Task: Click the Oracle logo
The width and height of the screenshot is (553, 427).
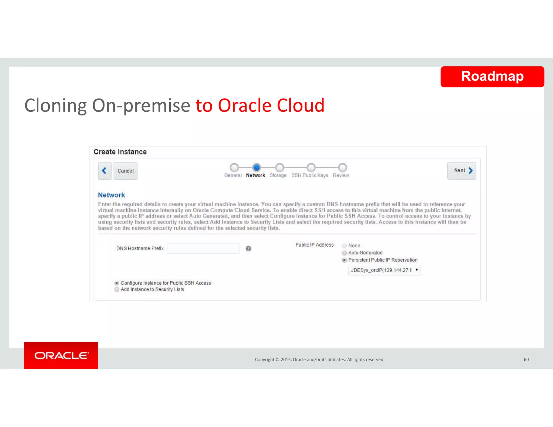Action: pyautogui.click(x=61, y=355)
